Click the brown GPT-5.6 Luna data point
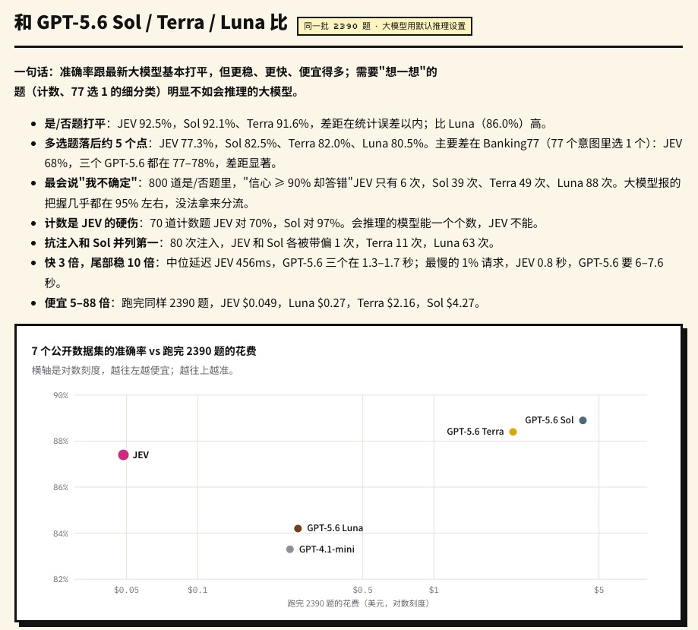The height and width of the screenshot is (630, 698). pyautogui.click(x=298, y=528)
